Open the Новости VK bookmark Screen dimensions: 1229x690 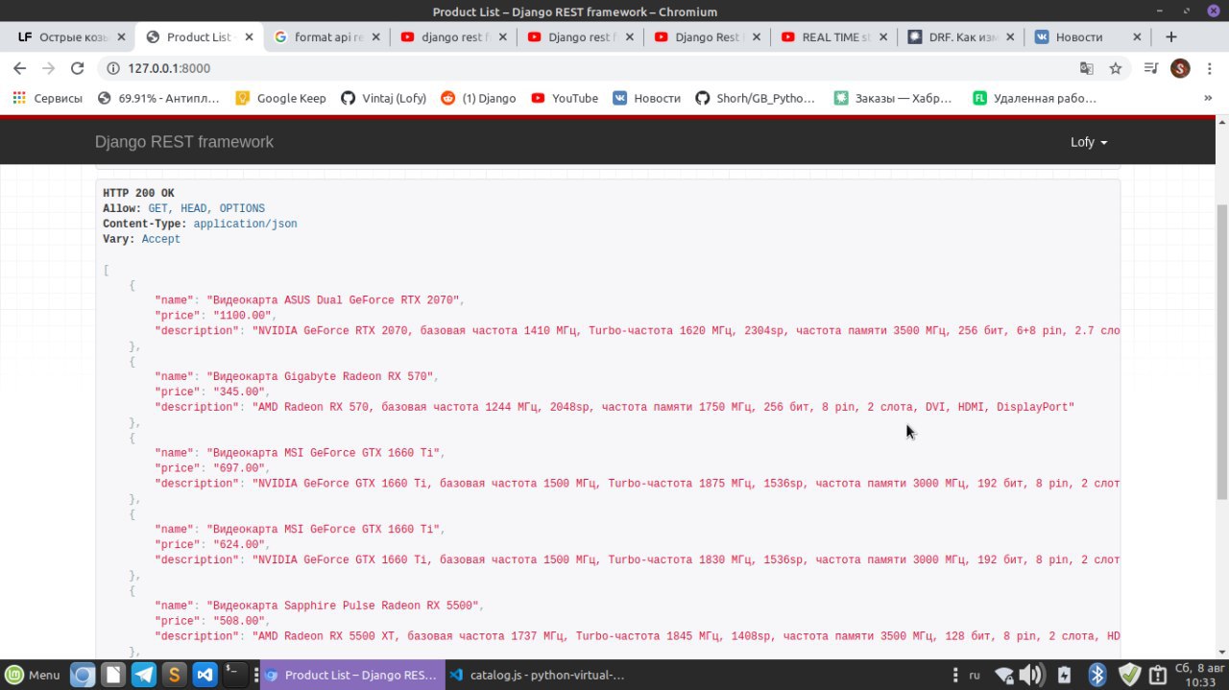point(647,98)
